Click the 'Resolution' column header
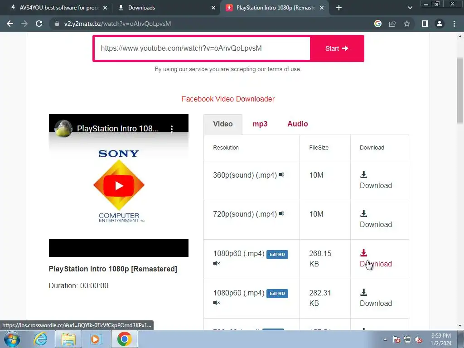Screen dimensions: 464x348 pos(226,148)
